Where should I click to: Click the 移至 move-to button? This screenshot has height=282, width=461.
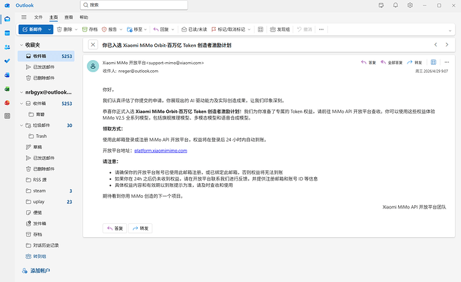click(135, 29)
